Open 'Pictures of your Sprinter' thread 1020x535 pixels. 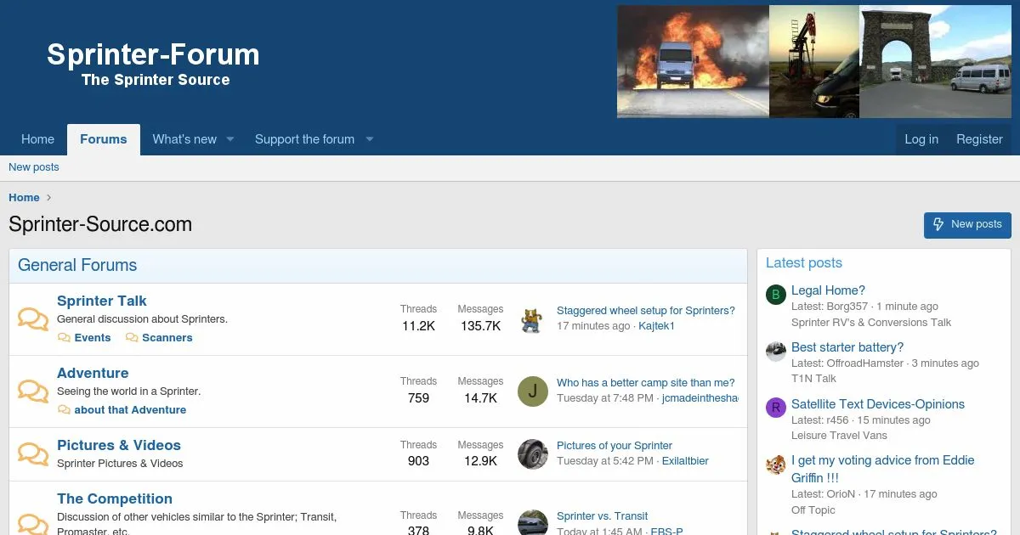tap(615, 446)
